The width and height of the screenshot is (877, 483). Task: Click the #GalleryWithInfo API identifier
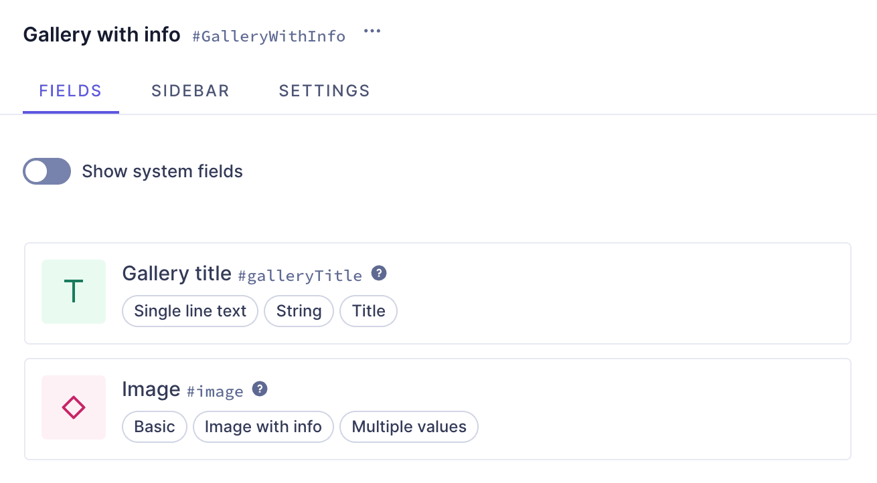pos(268,36)
